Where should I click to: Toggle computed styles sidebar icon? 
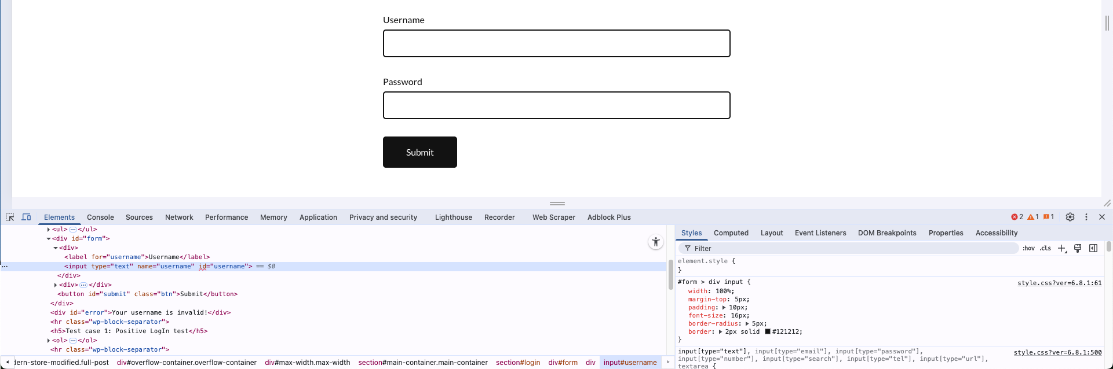click(x=1093, y=248)
